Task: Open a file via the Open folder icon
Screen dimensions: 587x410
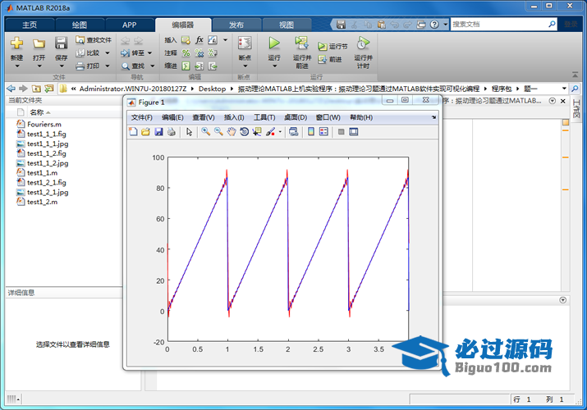Action: tap(39, 43)
